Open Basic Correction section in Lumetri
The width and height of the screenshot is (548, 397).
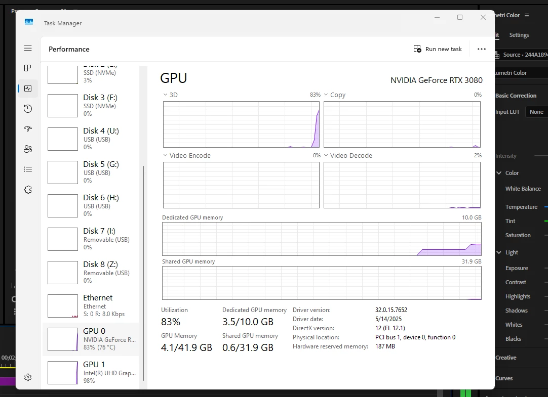click(516, 96)
